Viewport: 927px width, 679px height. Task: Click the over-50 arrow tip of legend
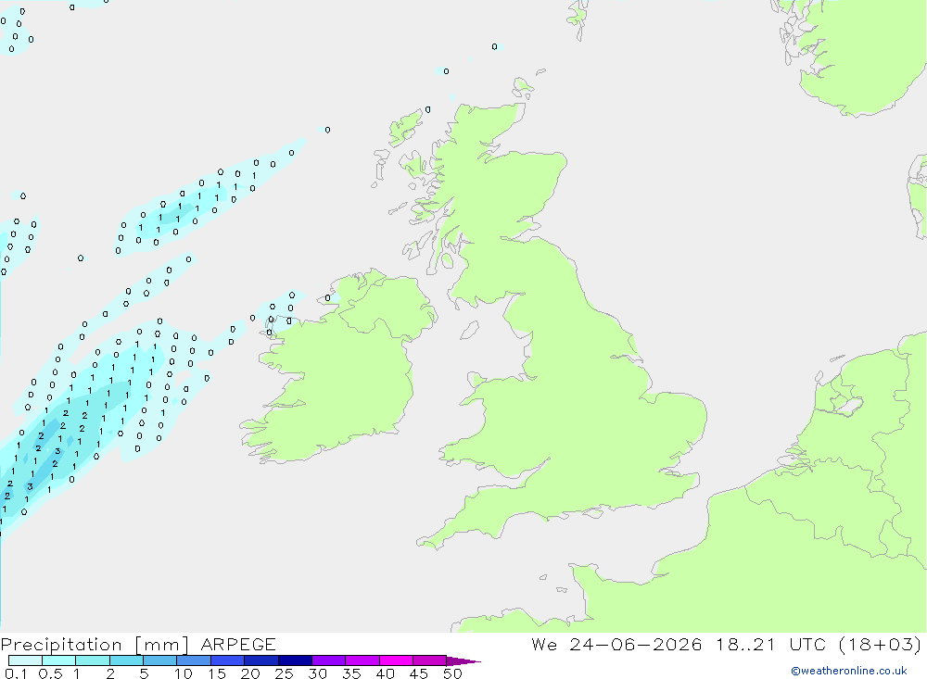463,661
